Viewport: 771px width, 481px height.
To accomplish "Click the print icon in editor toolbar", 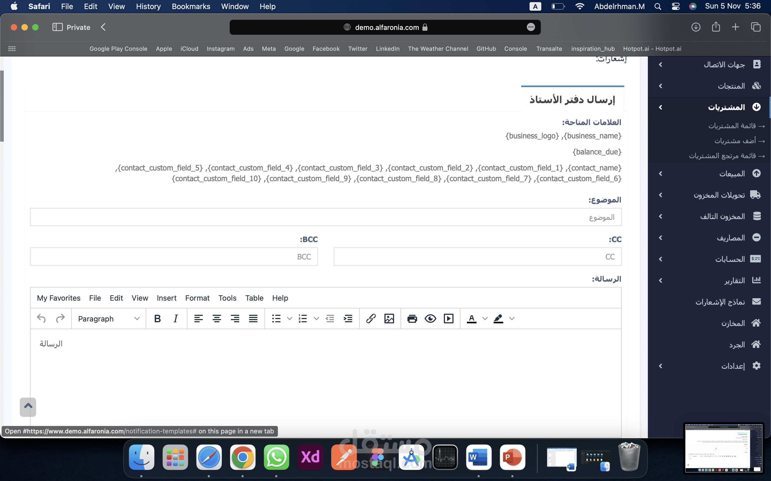I will click(x=412, y=319).
